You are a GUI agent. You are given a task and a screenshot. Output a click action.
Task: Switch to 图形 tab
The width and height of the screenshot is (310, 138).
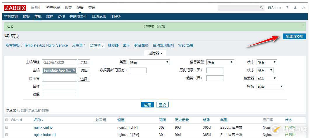pos(126,45)
